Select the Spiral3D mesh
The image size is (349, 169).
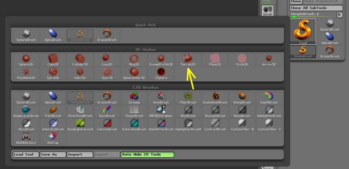coord(53,74)
